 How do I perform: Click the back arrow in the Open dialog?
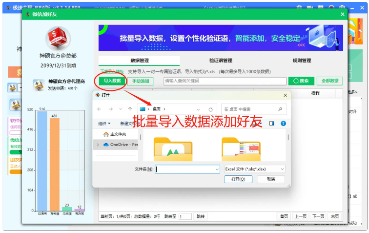(x=99, y=109)
